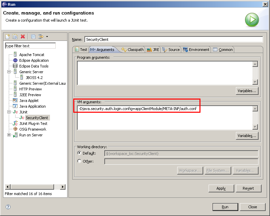
Task: Select the Eclipse Application tree item label
Action: [x=34, y=60]
